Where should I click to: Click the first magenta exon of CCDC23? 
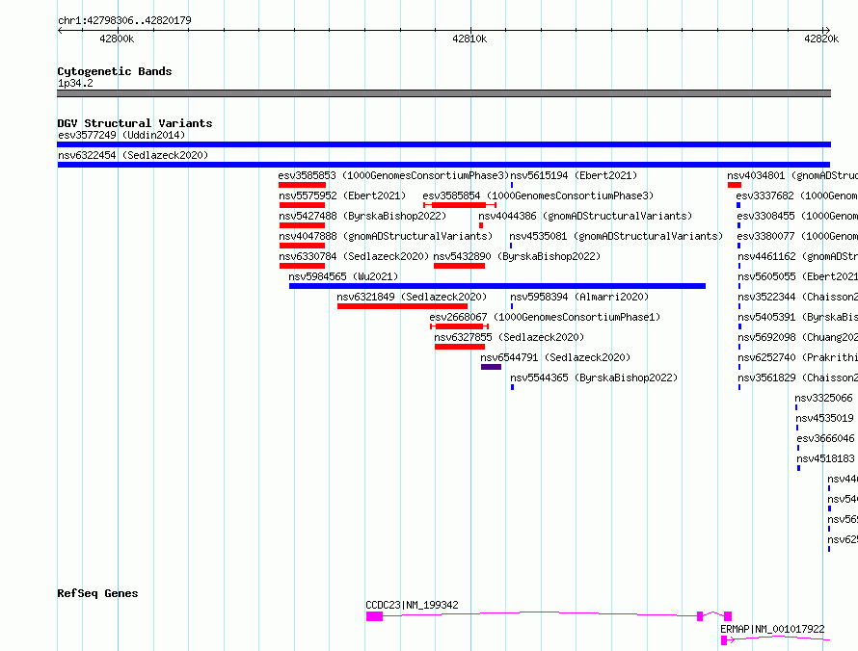tap(374, 616)
